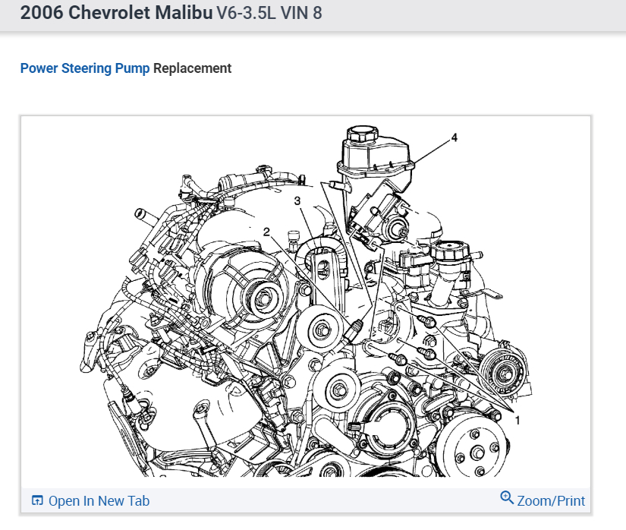Click the idler pulley beneath callout 2's line

320,330
